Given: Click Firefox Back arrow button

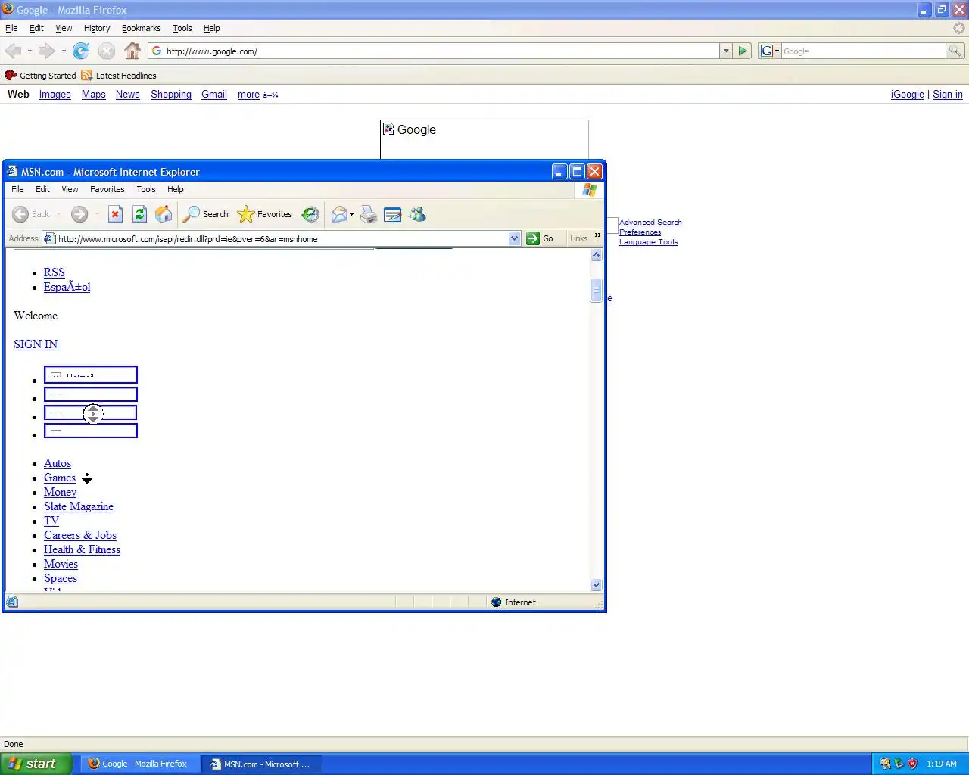Looking at the screenshot, I should (x=13, y=51).
